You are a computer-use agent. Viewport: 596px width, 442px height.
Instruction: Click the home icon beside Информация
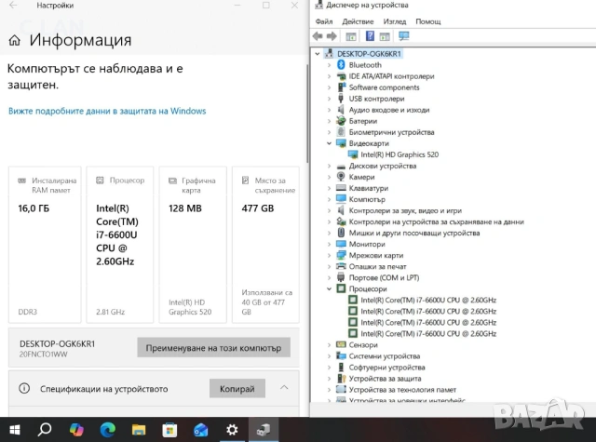[x=15, y=40]
